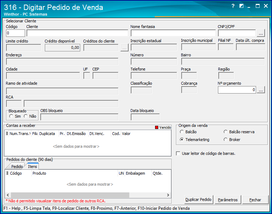Click the Fechar button
This screenshot has height=214, width=272.
click(255, 199)
